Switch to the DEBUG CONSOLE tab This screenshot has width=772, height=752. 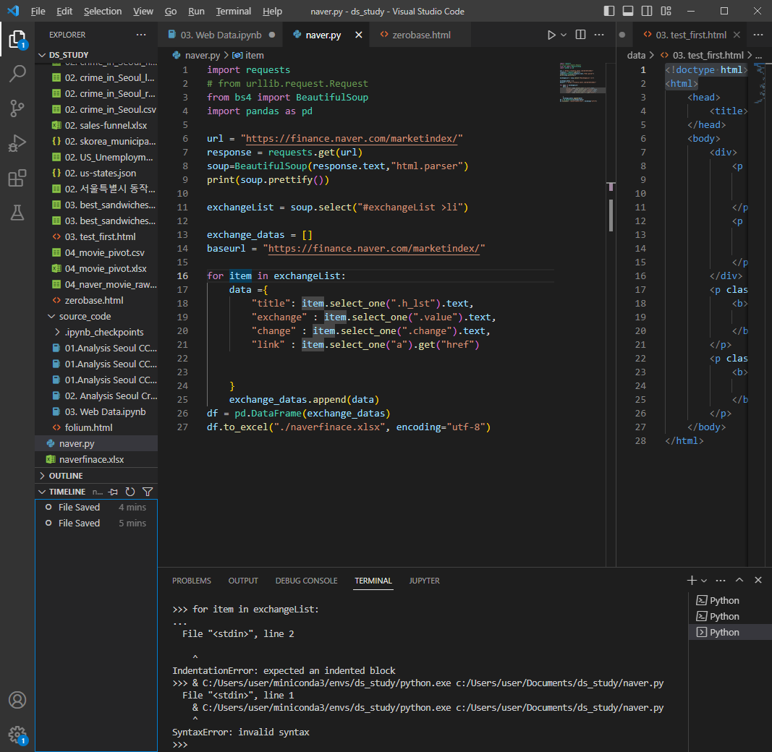point(306,581)
